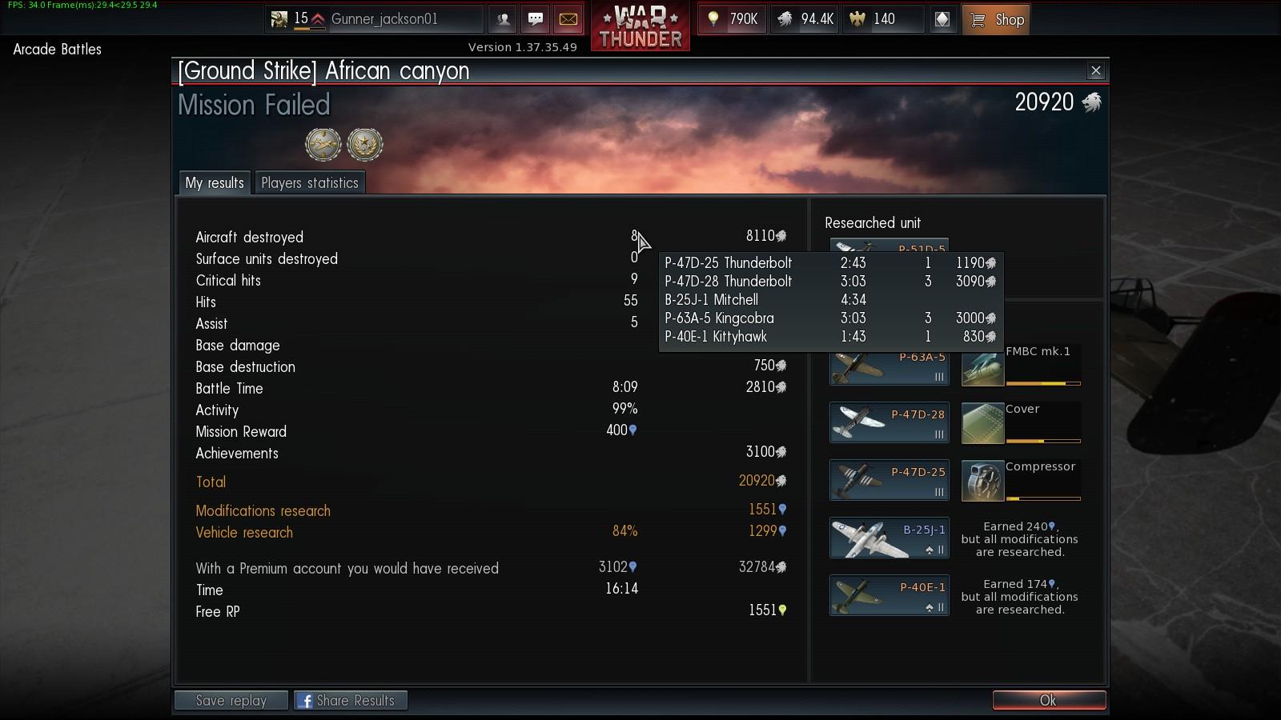Switch to Players statistics tab
The width and height of the screenshot is (1281, 720).
(310, 182)
